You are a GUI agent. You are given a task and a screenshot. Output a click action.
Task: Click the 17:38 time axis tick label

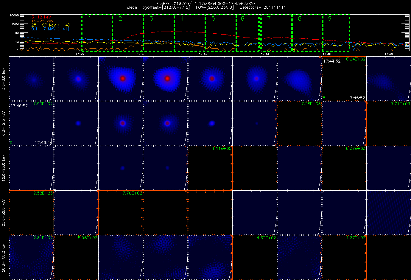(x=80, y=54)
